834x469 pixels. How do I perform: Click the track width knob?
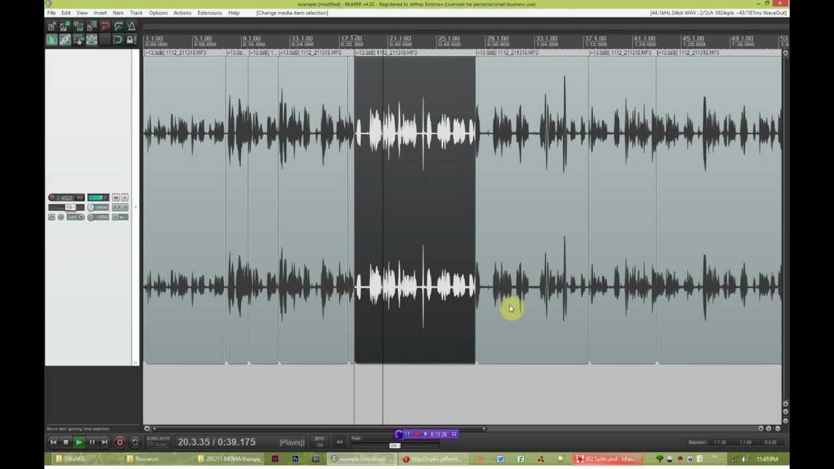point(91,217)
